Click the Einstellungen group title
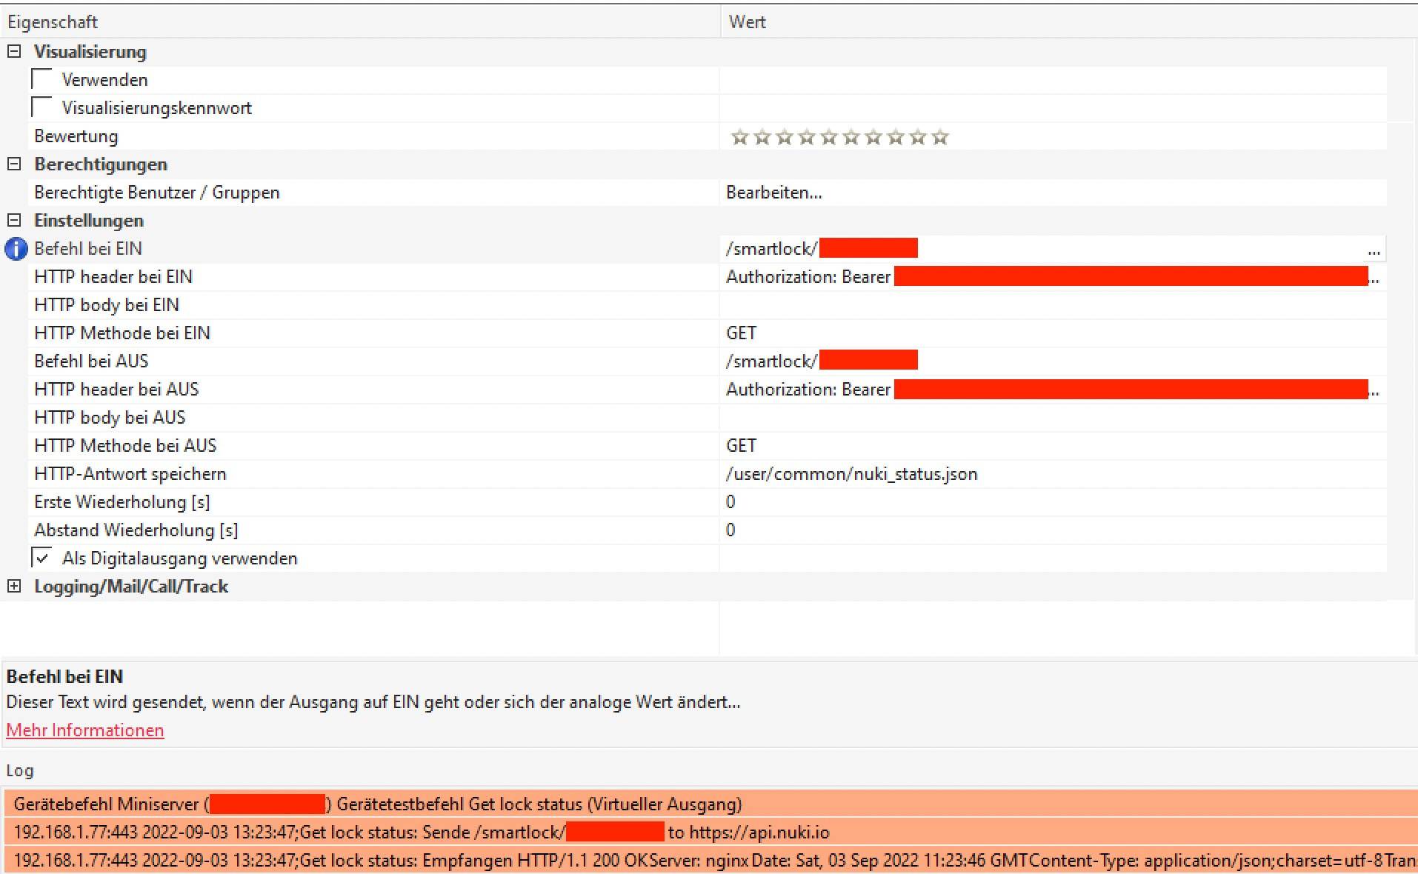The image size is (1418, 874). pos(89,221)
